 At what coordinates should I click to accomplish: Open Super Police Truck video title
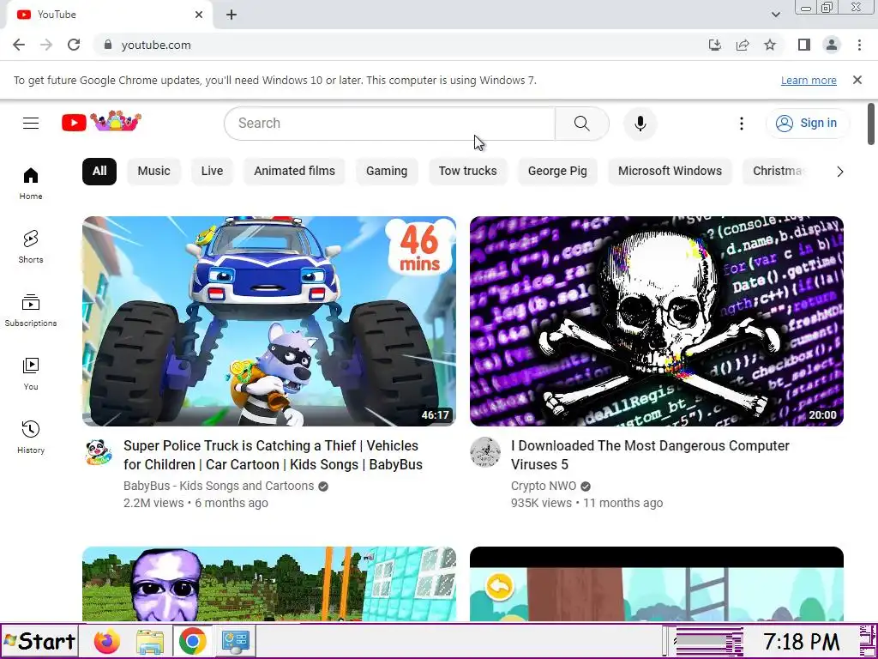[x=274, y=455]
